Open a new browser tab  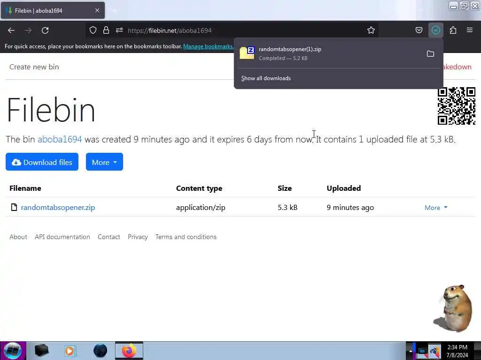click(115, 11)
